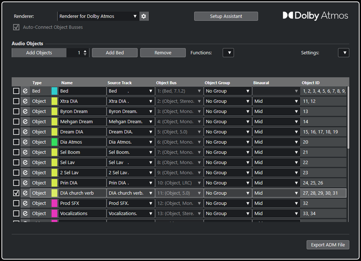Click the edit icon on Prin DIA row

coord(25,183)
